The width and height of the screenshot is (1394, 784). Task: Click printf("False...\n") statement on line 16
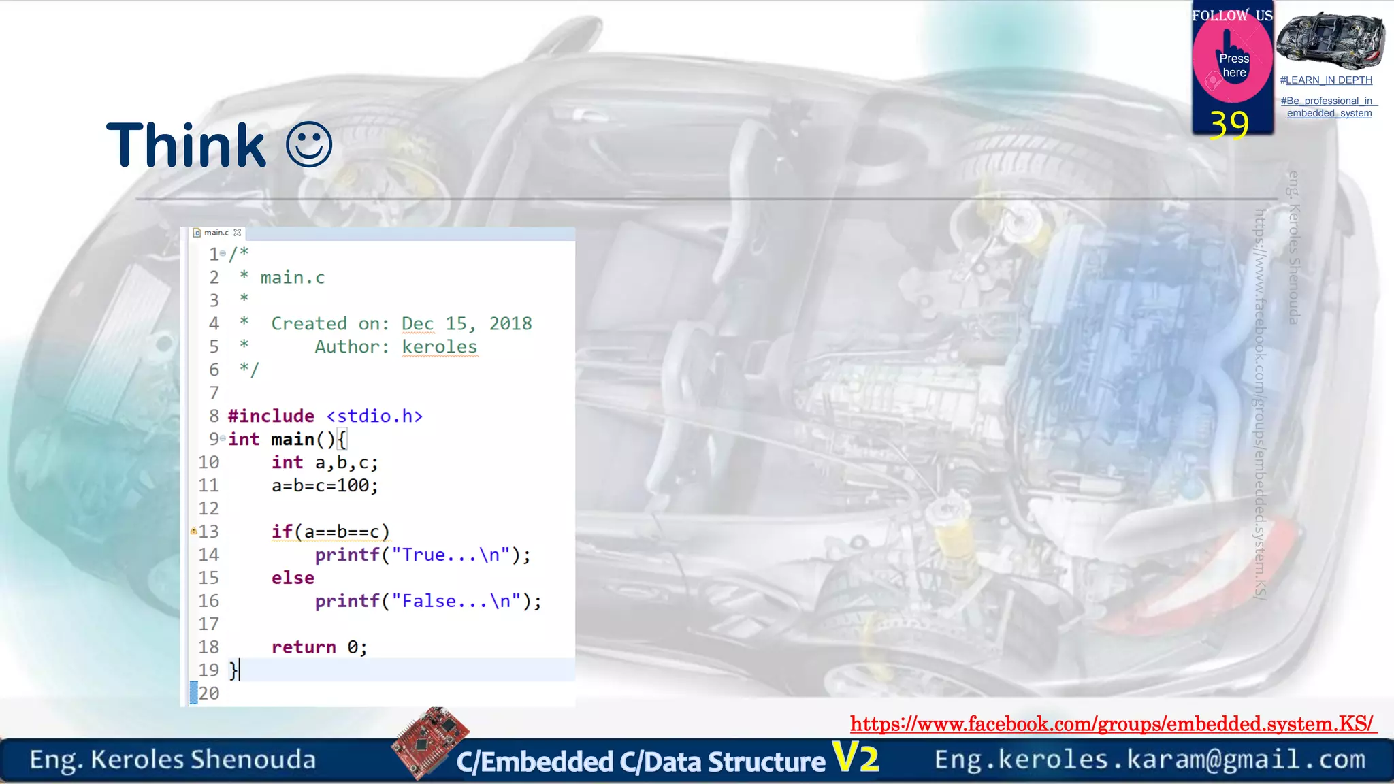pyautogui.click(x=428, y=601)
